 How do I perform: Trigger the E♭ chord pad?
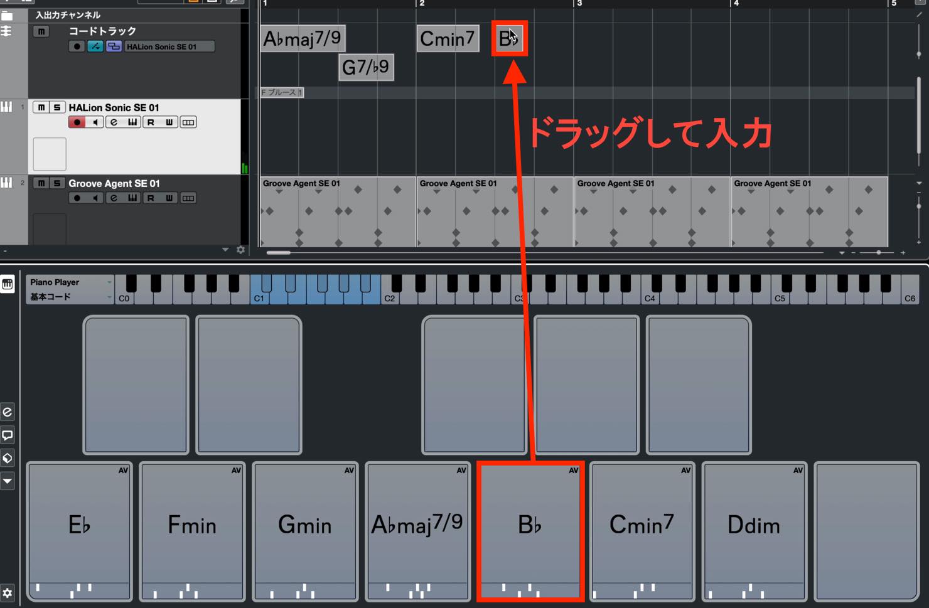[79, 532]
